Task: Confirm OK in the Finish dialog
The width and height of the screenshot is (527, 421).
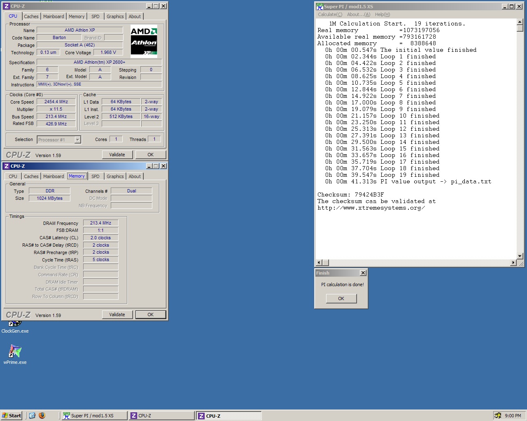Action: click(x=341, y=298)
